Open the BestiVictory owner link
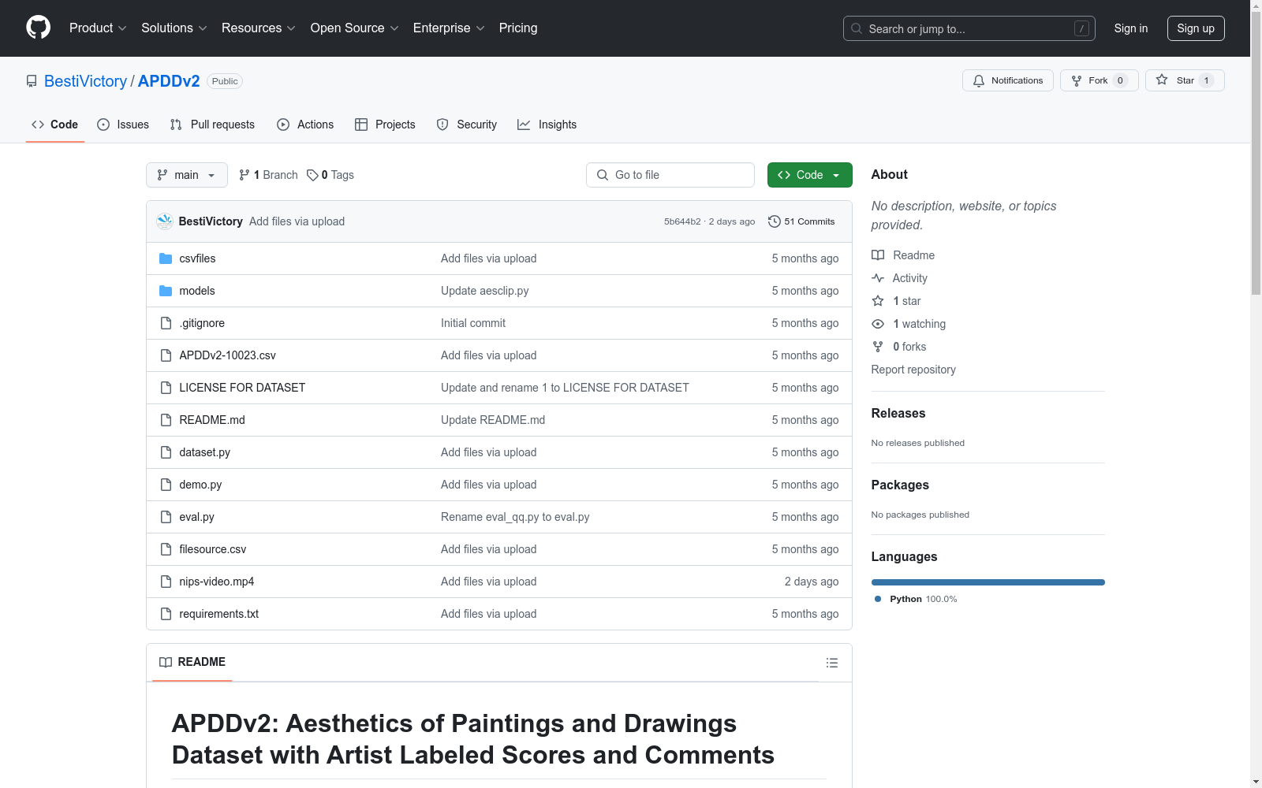Screen dimensions: 1262x788 85,81
